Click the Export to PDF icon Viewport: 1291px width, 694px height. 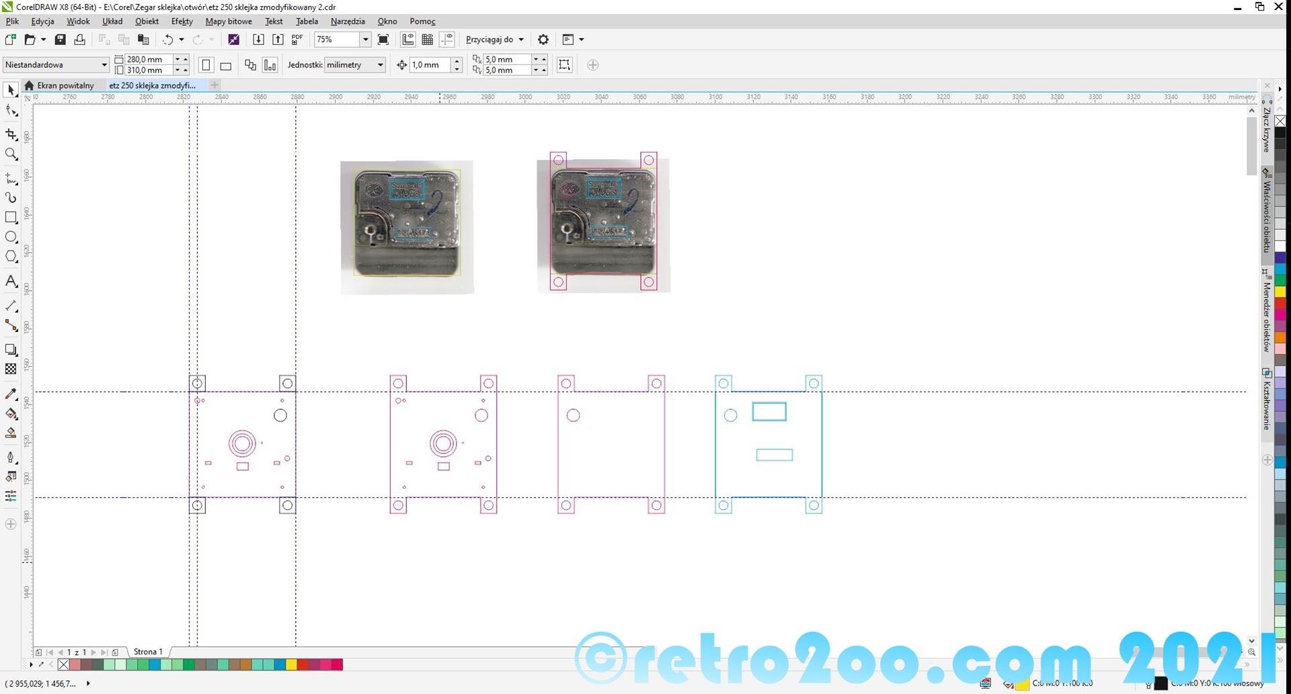coord(297,40)
